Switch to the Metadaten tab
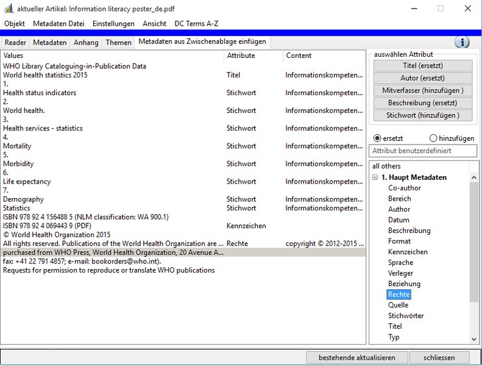 49,43
